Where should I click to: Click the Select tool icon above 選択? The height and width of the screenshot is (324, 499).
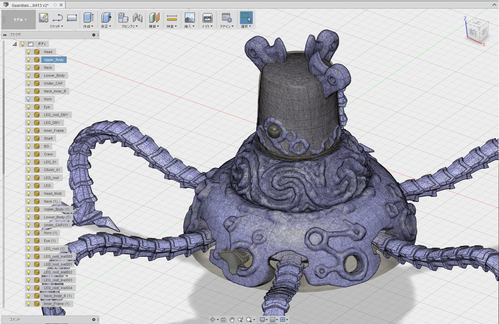246,17
